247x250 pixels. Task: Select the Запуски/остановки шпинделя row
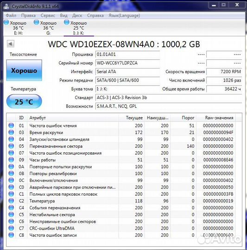[121, 139]
